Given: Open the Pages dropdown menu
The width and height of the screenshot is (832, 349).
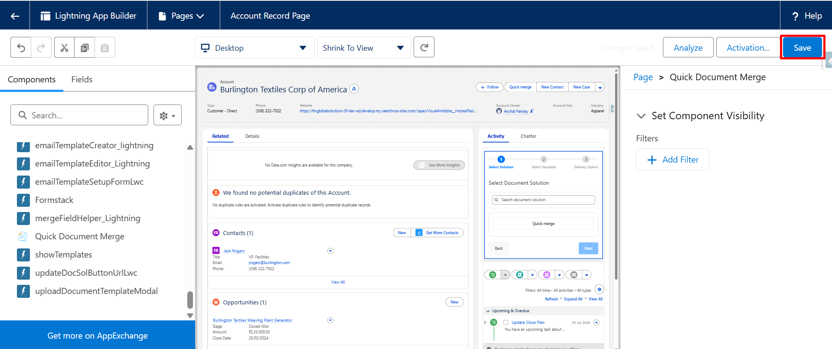Looking at the screenshot, I should click(x=181, y=16).
